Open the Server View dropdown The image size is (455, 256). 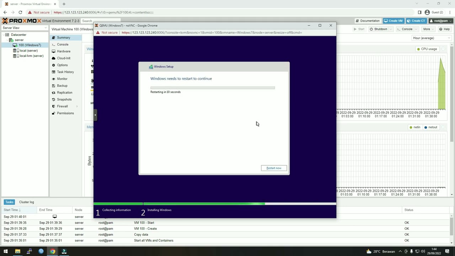click(25, 28)
